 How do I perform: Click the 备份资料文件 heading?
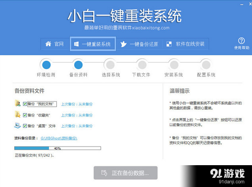click(29, 91)
